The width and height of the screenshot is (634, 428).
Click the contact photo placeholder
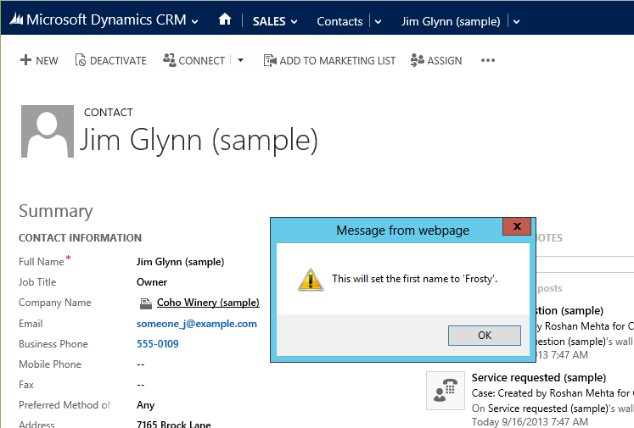coord(48,131)
